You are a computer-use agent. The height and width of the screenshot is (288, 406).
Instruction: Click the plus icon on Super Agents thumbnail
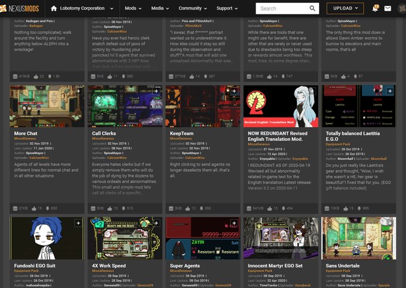(234, 223)
